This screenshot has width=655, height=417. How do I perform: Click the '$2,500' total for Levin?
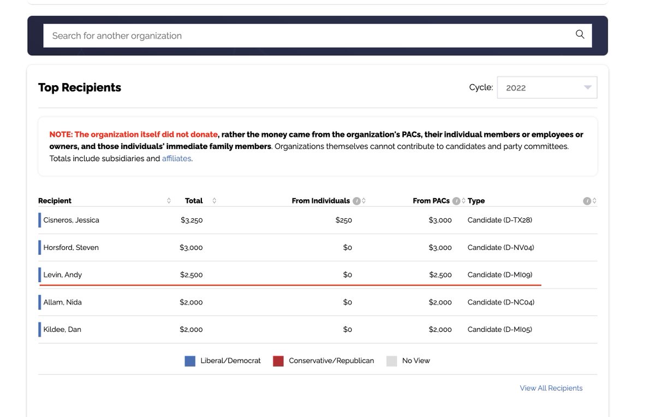point(192,275)
